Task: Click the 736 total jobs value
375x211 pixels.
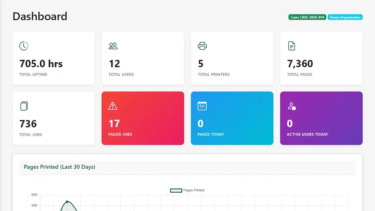Action: tap(28, 124)
